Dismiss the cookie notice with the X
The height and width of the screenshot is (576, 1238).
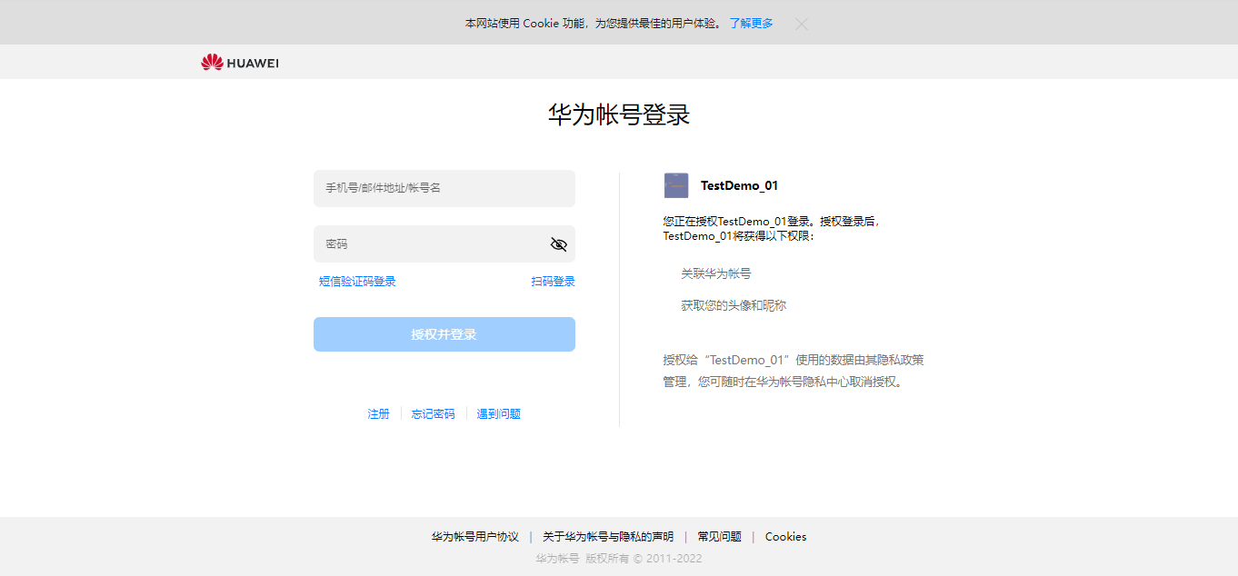pyautogui.click(x=802, y=24)
